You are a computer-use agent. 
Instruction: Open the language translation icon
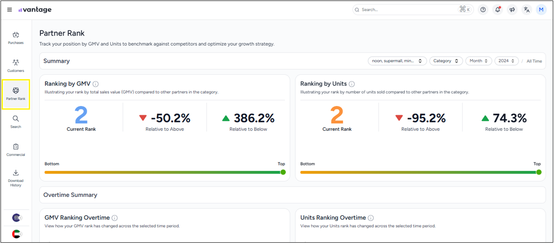(526, 10)
